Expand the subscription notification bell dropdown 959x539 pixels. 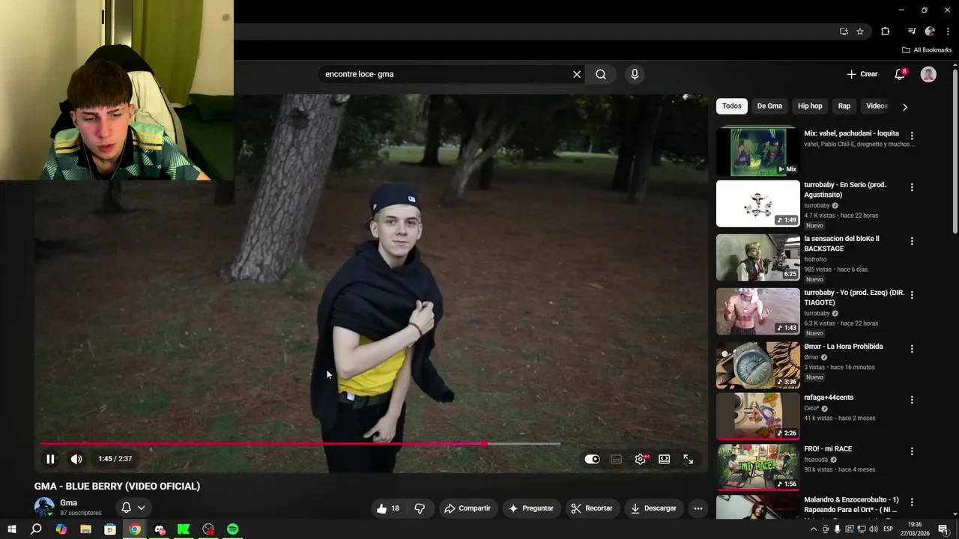(133, 508)
